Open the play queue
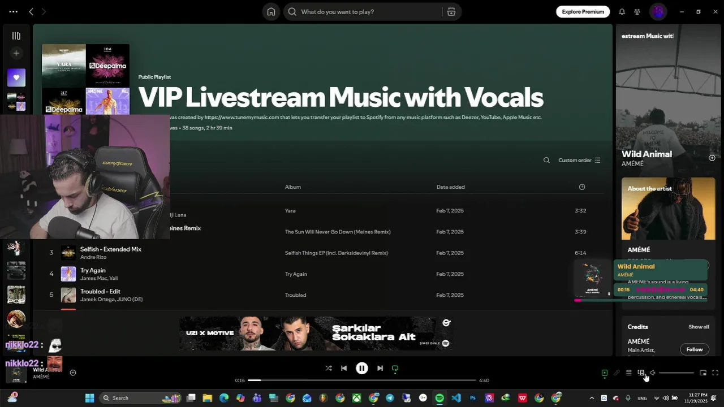Screen dimensions: 724x407 [628, 373]
